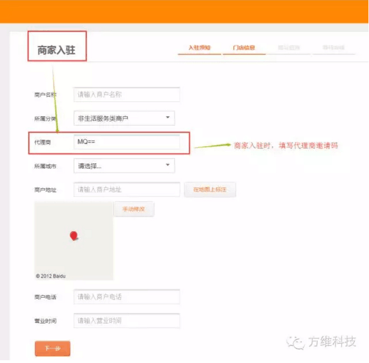
Task: Click into the 商户地址 address field
Action: [126, 190]
